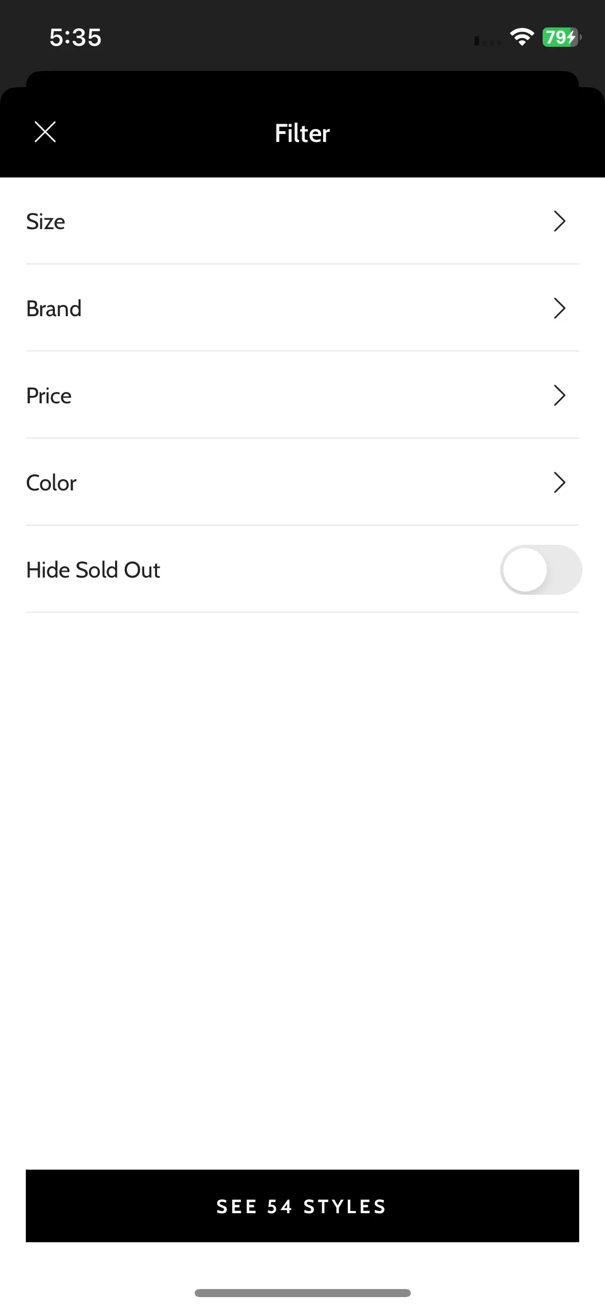
Task: Tap the dimmed sheet background behind Filter
Action: 302,78
